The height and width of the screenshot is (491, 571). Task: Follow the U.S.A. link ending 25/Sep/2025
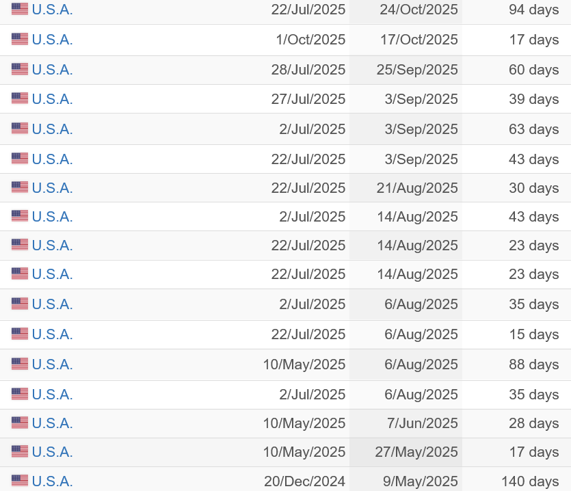[52, 70]
